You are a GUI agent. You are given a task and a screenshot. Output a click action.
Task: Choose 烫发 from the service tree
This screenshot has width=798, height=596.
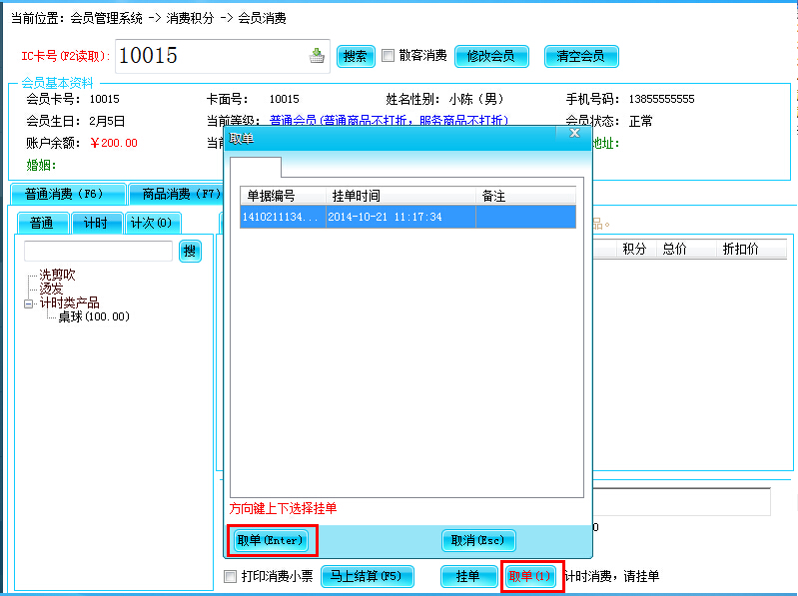pyautogui.click(x=51, y=289)
